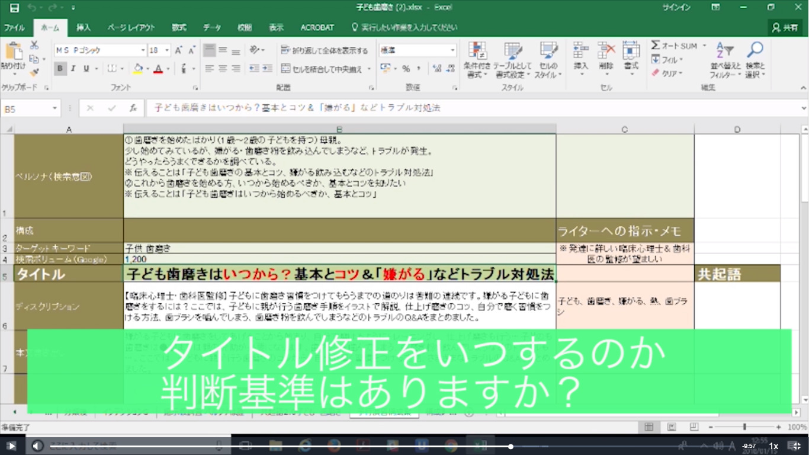Screen dimensions: 809x455
Task: Click the yellow fill color button
Action: coord(137,69)
